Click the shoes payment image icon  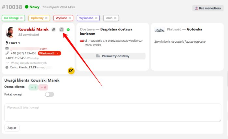pyautogui.click(x=159, y=30)
